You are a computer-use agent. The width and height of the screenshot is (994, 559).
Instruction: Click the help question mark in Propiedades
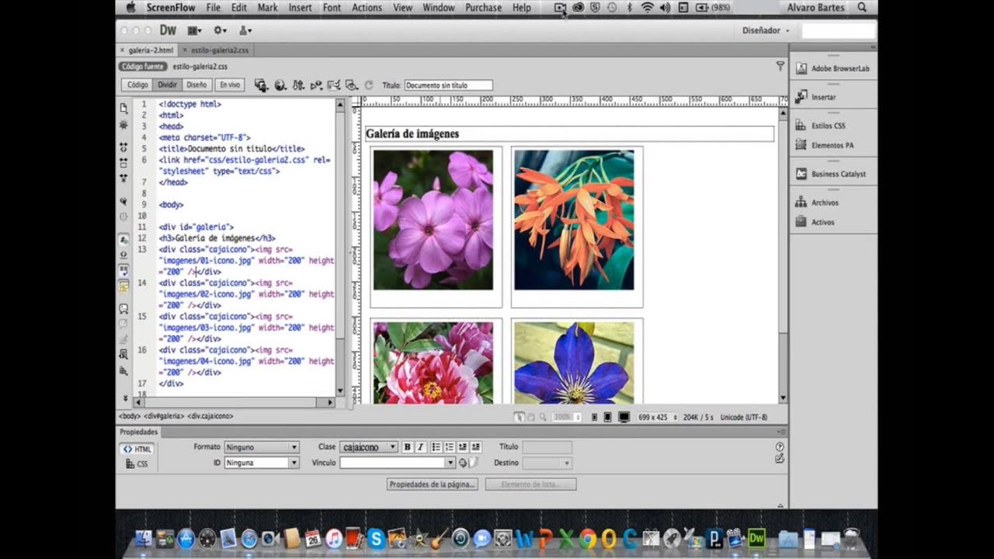pos(780,447)
